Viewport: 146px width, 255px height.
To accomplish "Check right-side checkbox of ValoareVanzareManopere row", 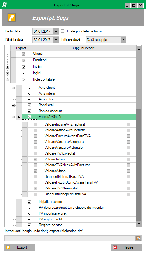I will [128, 142].
